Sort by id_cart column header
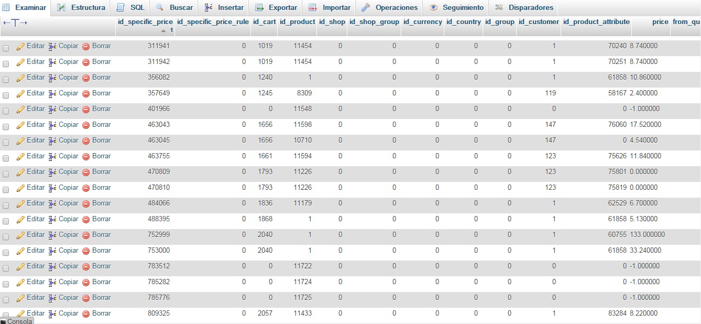 264,22
